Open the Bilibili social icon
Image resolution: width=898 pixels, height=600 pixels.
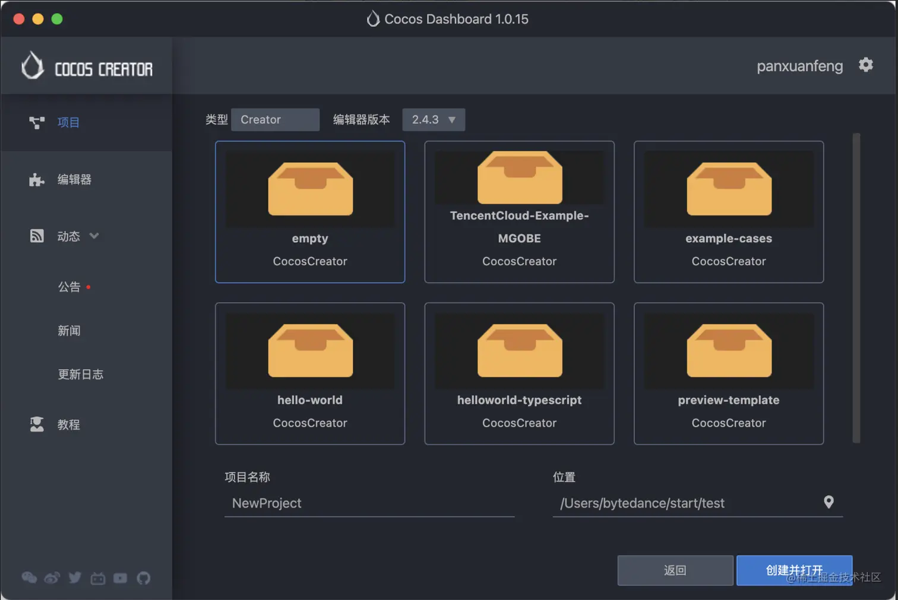point(97,577)
